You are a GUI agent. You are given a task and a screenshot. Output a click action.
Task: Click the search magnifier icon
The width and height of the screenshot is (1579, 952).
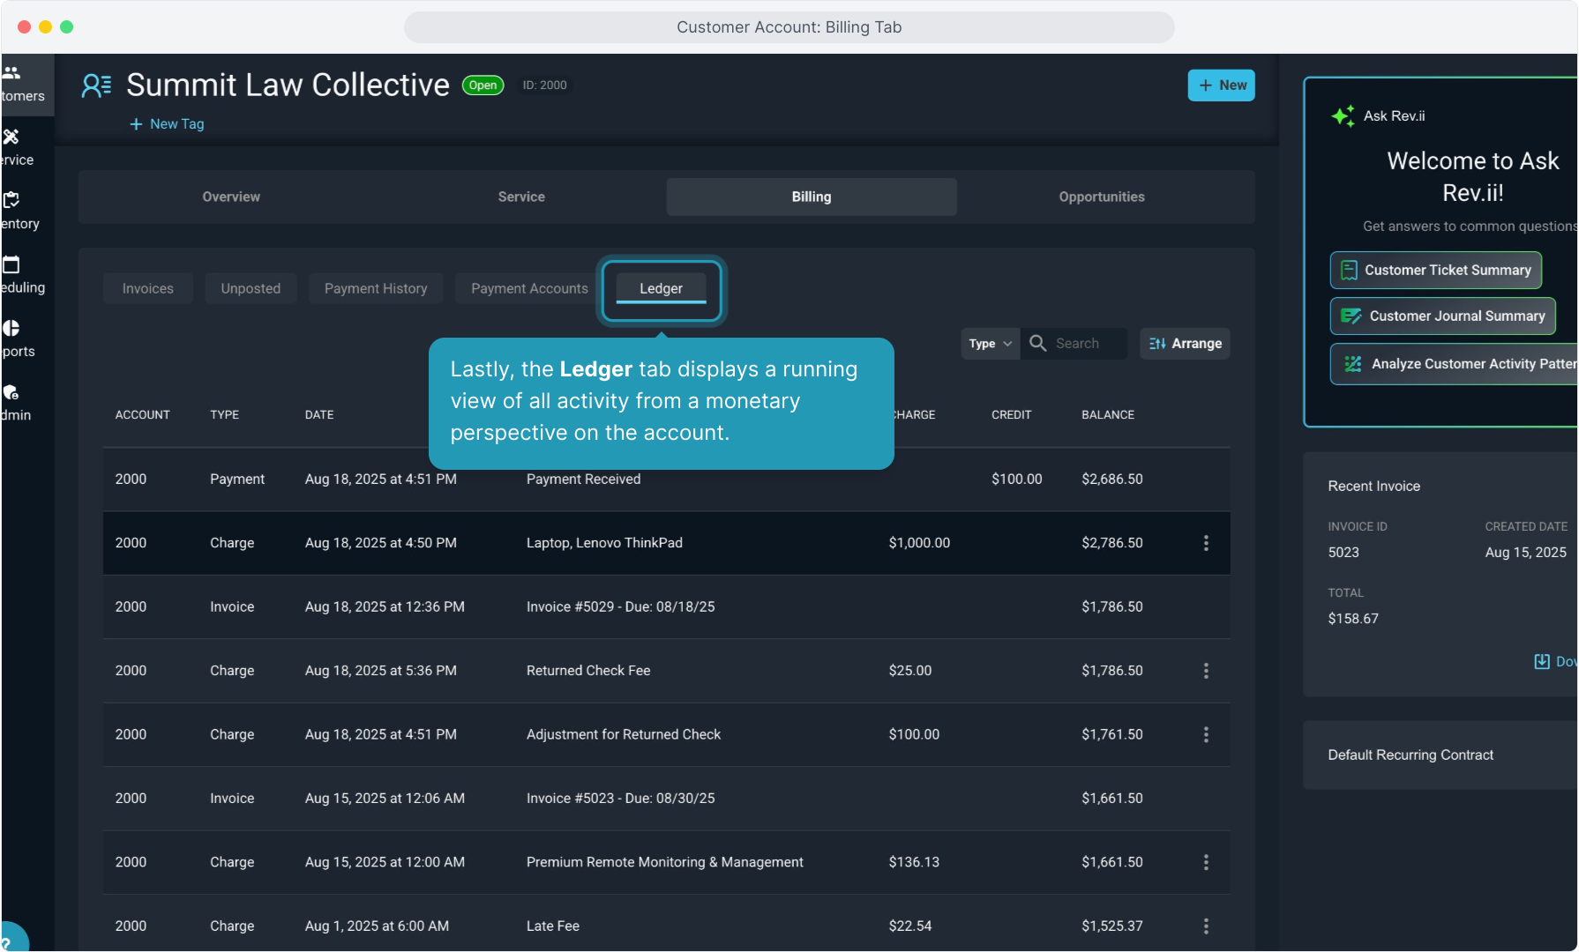pos(1038,343)
